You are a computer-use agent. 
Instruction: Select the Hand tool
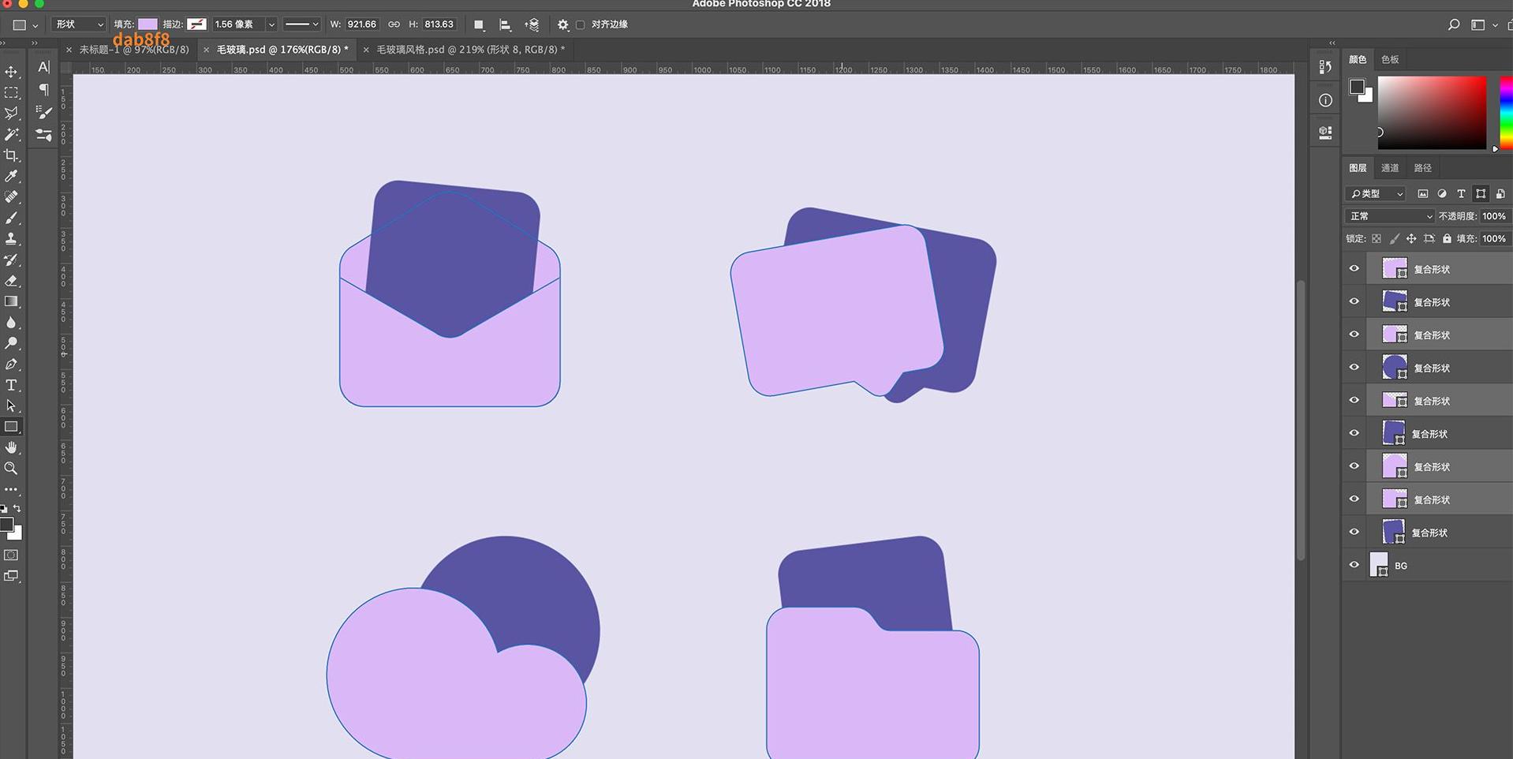click(12, 447)
